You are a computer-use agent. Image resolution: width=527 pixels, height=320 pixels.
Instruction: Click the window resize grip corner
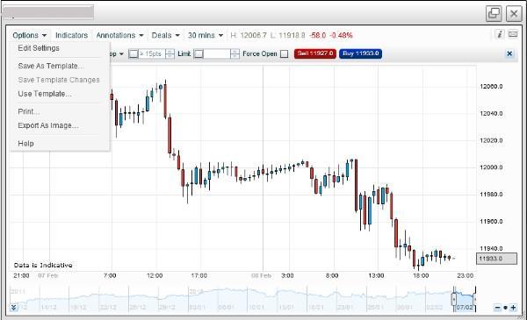click(522, 316)
